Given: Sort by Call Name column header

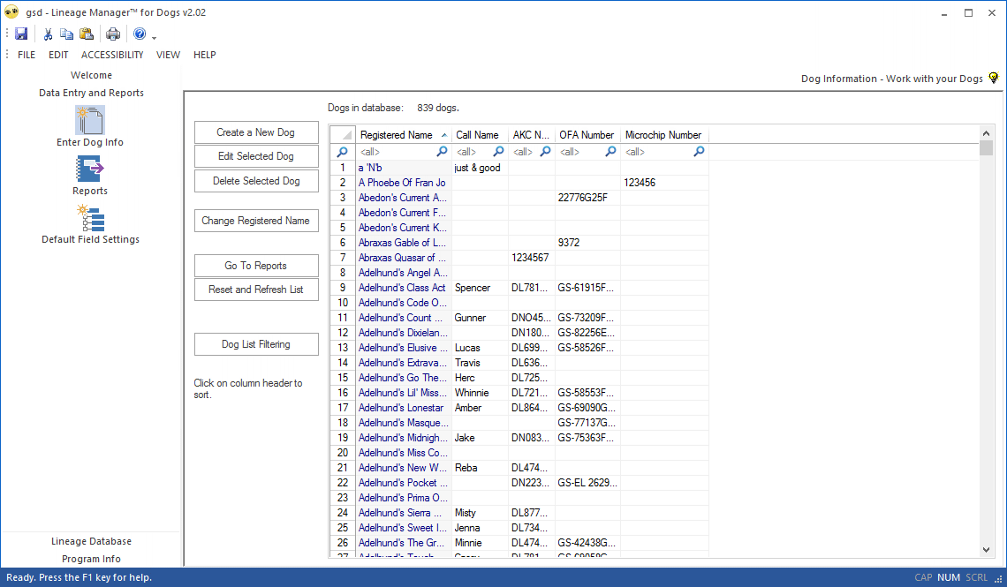Looking at the screenshot, I should [x=480, y=135].
